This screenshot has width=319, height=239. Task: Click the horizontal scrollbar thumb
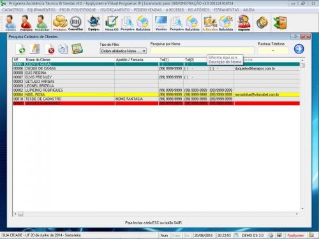[x=20, y=214]
